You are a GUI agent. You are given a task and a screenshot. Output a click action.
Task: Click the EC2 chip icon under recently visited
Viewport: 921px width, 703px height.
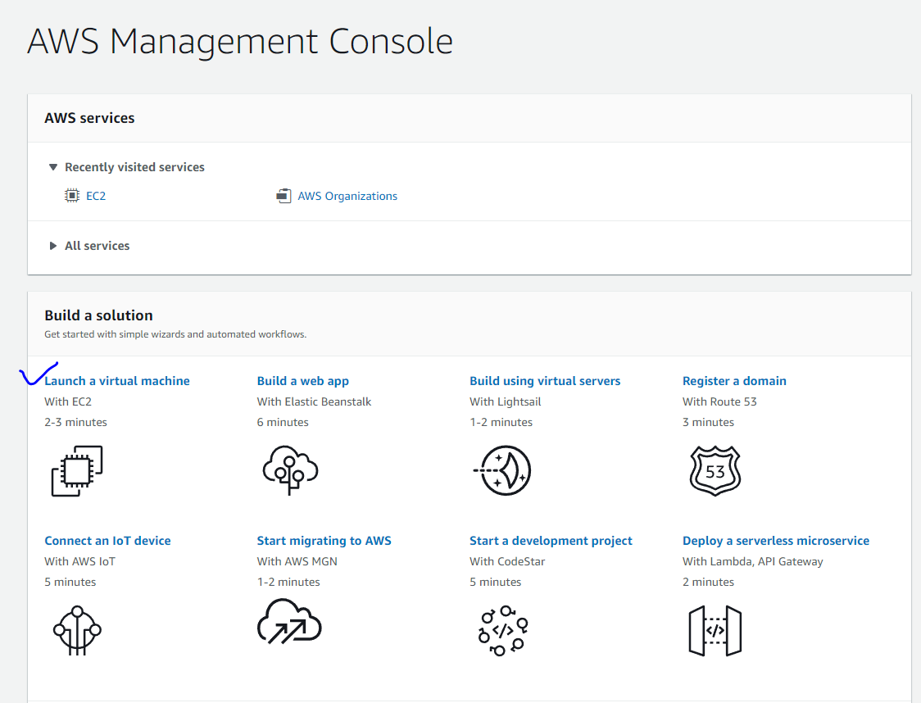tap(71, 196)
